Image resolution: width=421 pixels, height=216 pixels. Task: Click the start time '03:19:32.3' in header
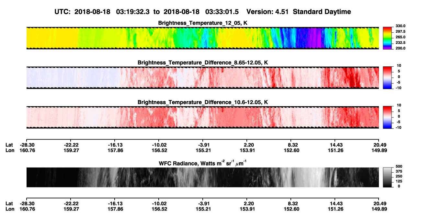[133, 12]
